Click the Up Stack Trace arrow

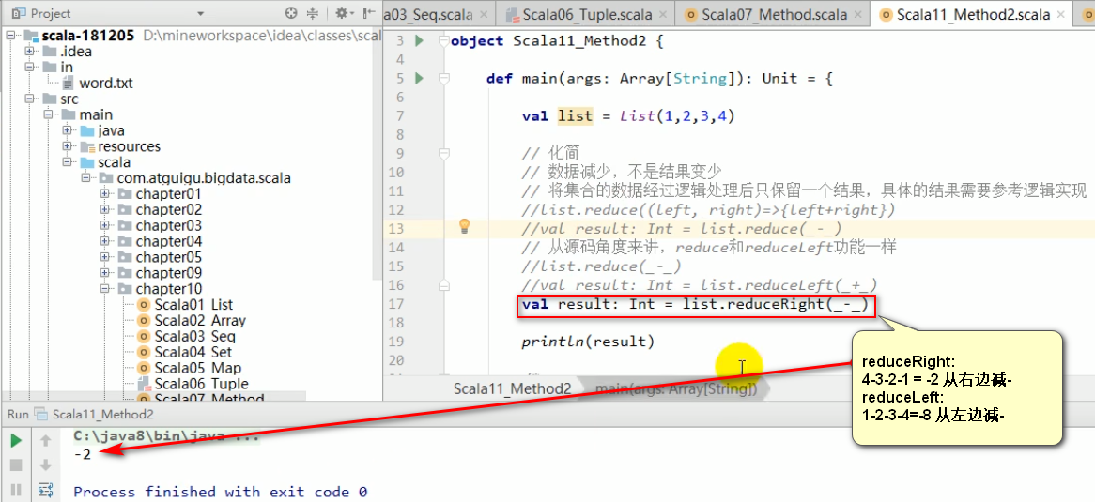point(46,441)
